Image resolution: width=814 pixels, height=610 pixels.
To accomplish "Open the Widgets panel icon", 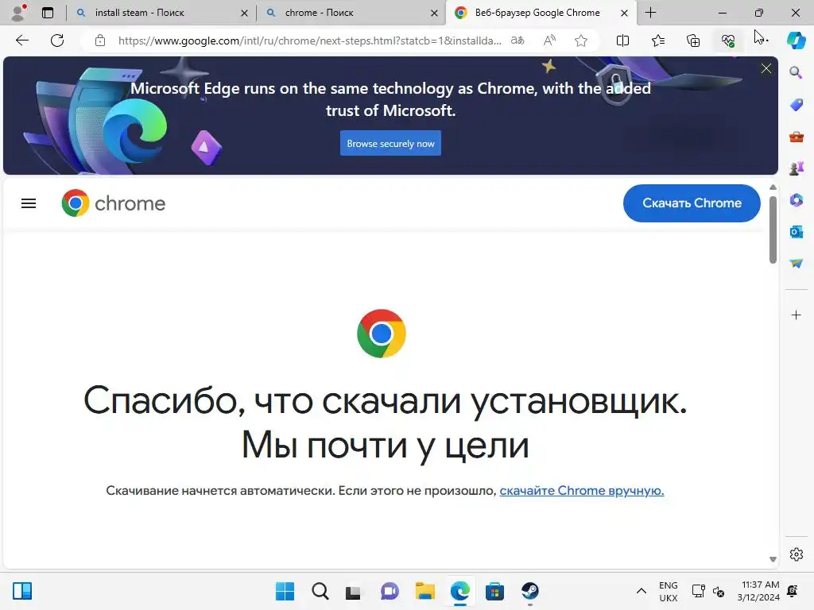I will (22, 591).
